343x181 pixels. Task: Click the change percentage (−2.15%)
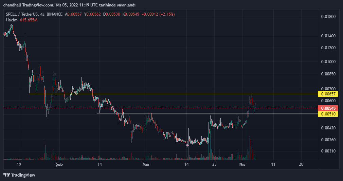[x=167, y=14]
